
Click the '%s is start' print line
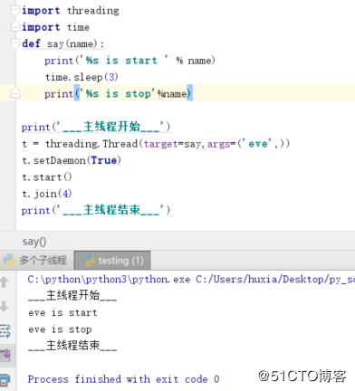(130, 61)
